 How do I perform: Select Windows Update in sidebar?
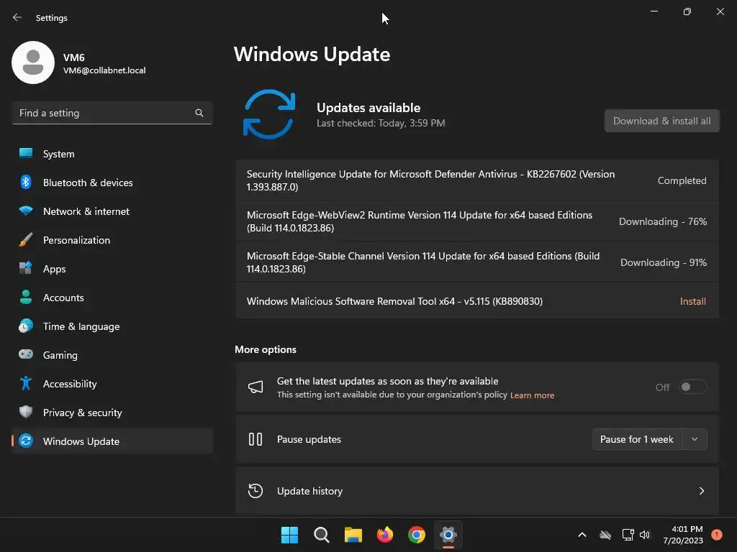click(112, 441)
